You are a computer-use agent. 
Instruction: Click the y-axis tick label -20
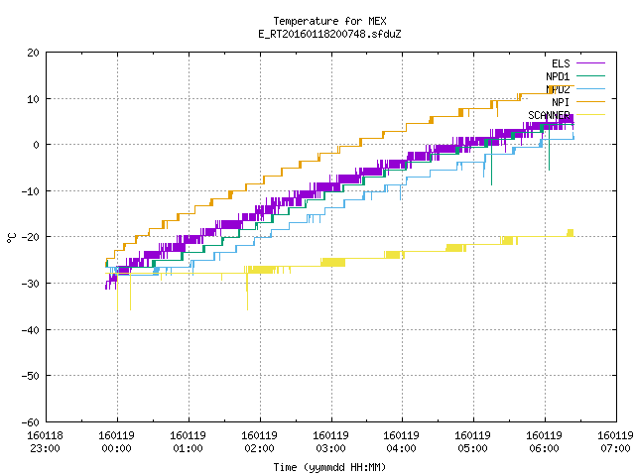(x=30, y=237)
